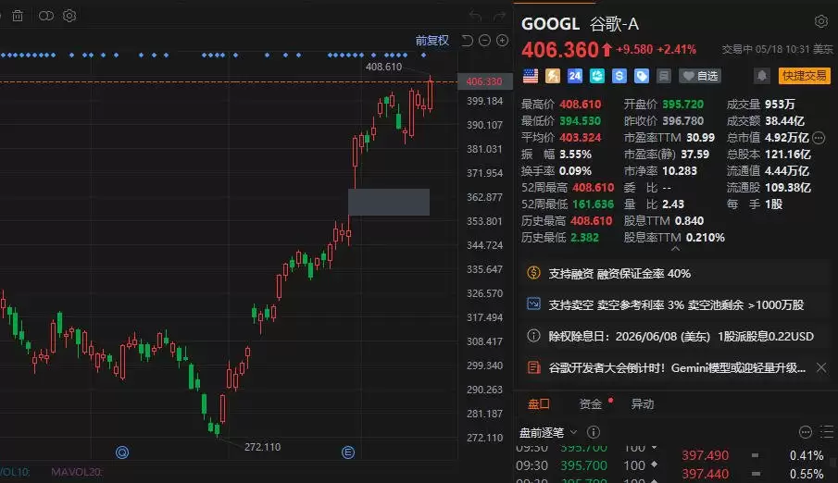
Task: Switch to the 异动 tab
Action: (643, 404)
